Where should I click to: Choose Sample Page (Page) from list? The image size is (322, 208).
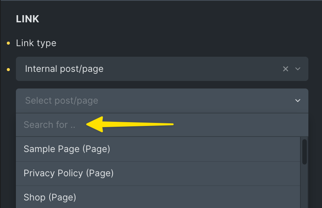pos(158,149)
